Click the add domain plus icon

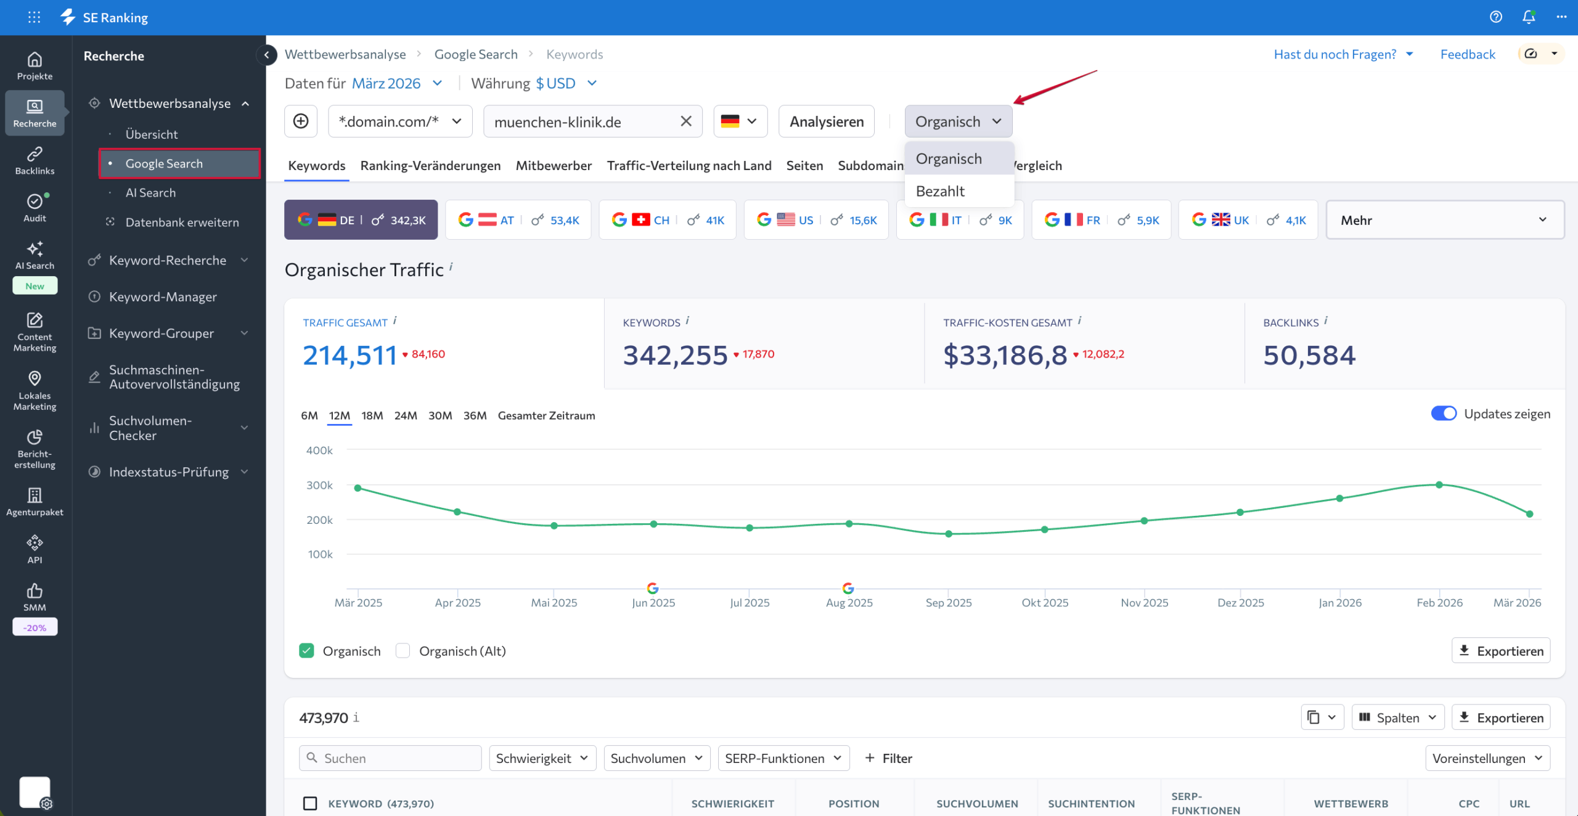click(x=301, y=121)
